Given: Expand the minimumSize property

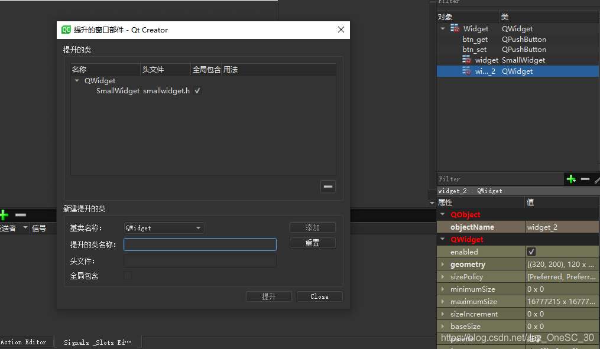Looking at the screenshot, I should 443,289.
